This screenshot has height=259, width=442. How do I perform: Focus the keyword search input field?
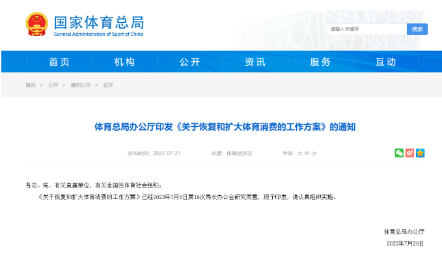point(366,29)
